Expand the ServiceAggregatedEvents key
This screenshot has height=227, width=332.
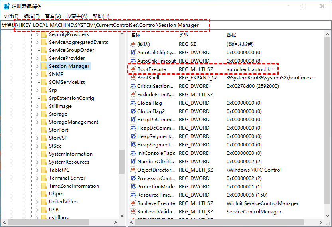pyautogui.click(x=37, y=42)
